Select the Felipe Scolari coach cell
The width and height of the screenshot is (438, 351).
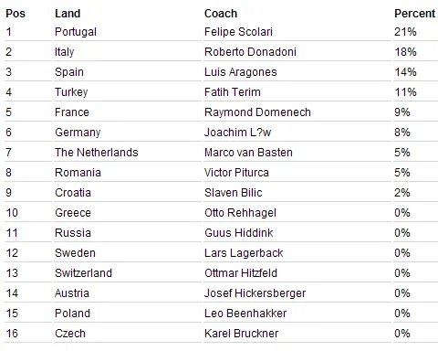click(x=238, y=32)
